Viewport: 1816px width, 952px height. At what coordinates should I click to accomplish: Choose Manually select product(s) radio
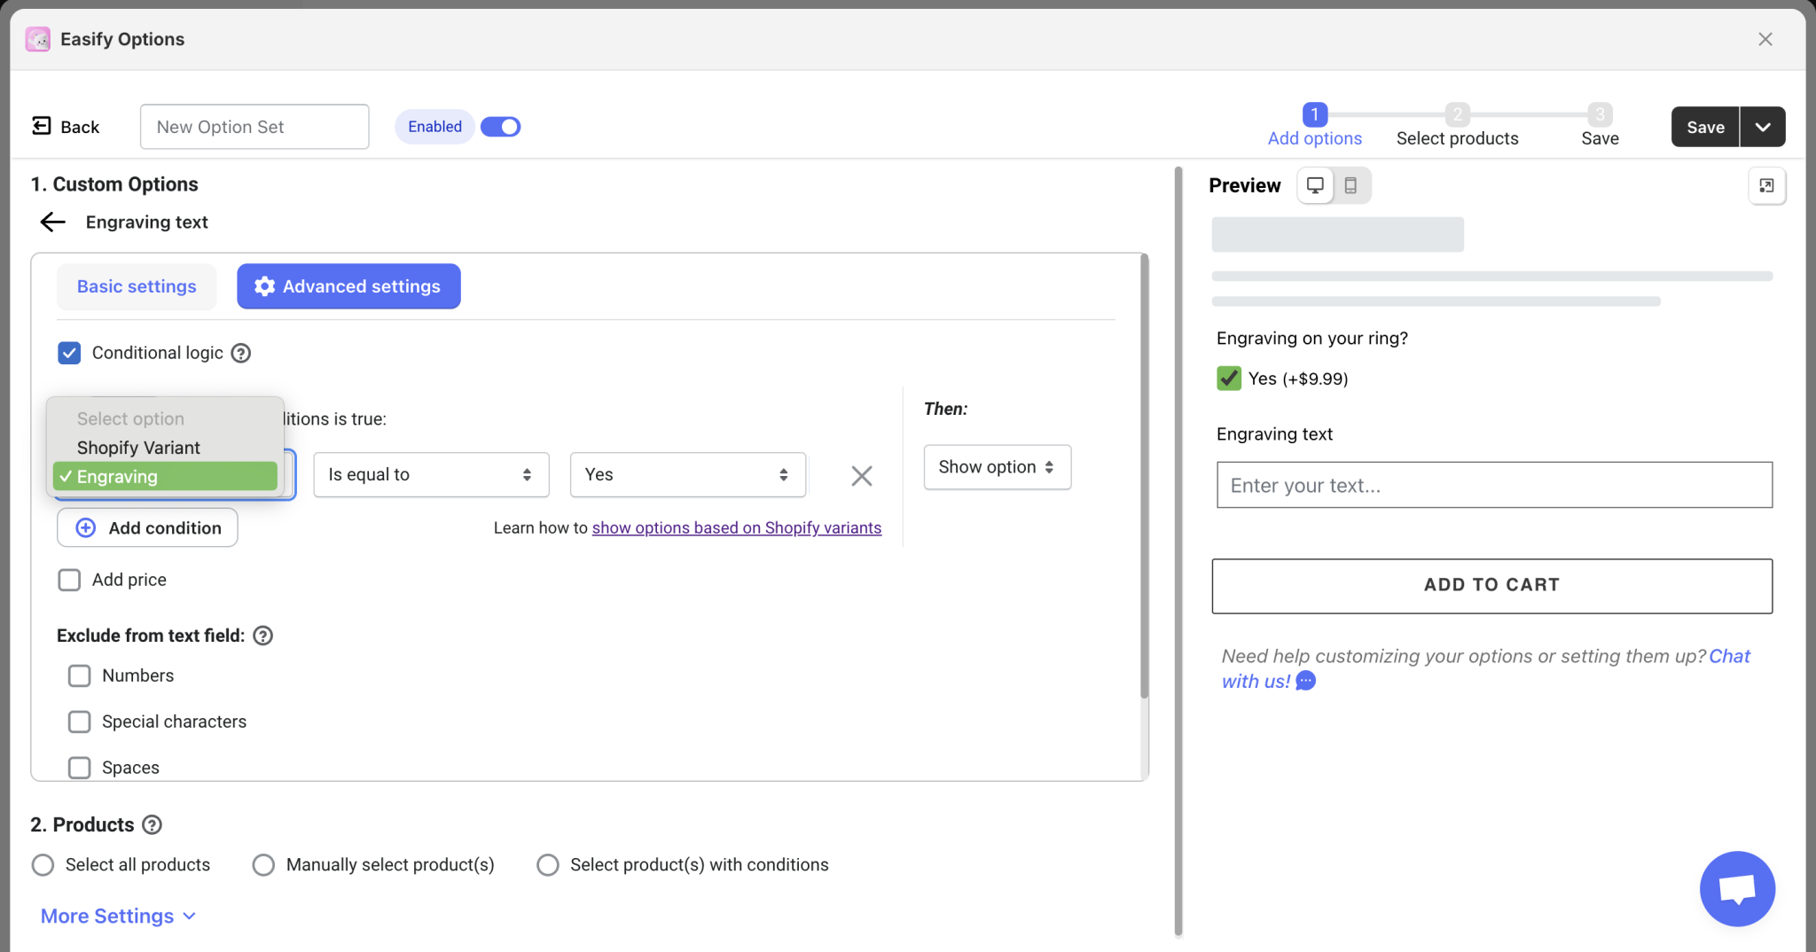pos(263,865)
